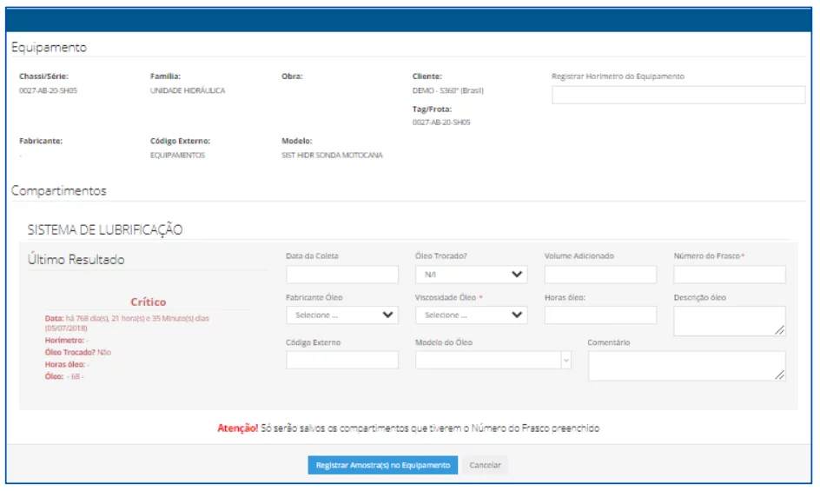Viewport: 820px width, 491px height.
Task: Click the red Crítico status label
Action: 148,302
